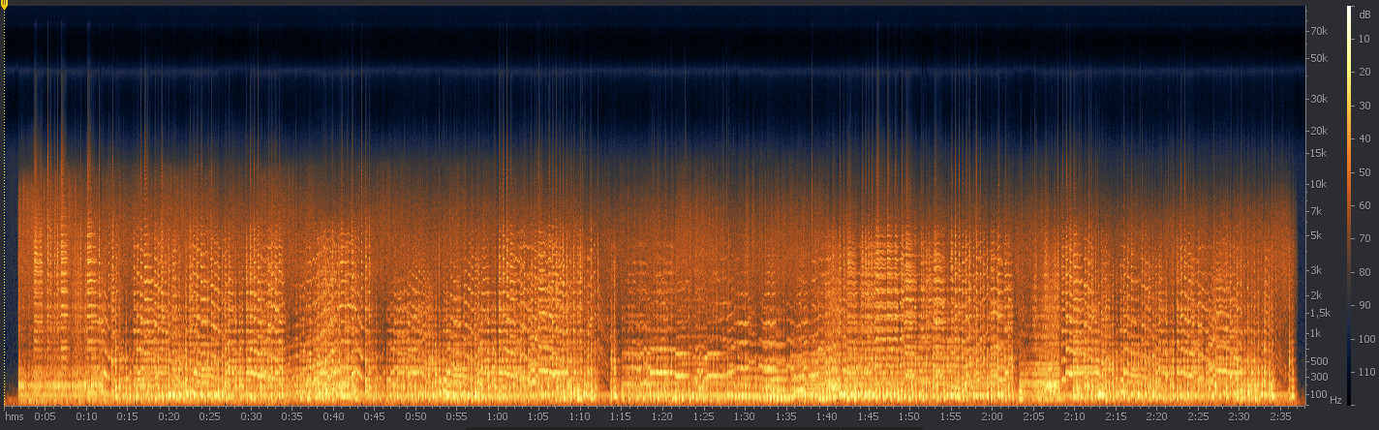Click the hms time format label
This screenshot has width=1379, height=430.
14,416
